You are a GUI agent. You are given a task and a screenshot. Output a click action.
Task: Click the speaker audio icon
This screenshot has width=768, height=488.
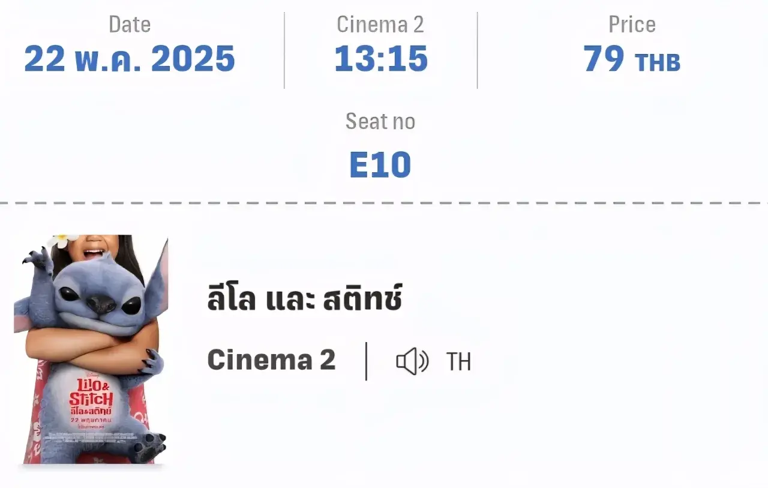point(412,361)
